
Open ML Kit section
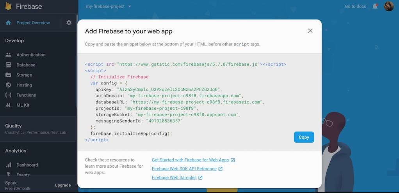[x=23, y=105]
